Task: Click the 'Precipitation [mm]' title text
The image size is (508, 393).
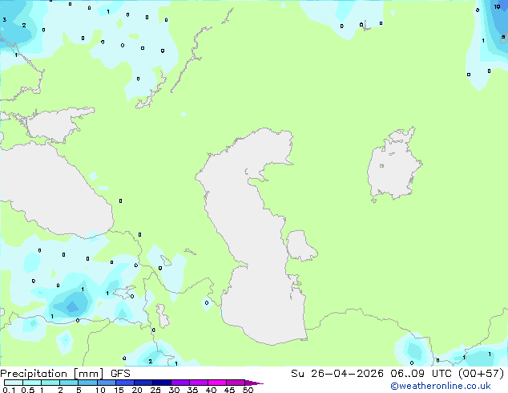Action: tap(51, 374)
